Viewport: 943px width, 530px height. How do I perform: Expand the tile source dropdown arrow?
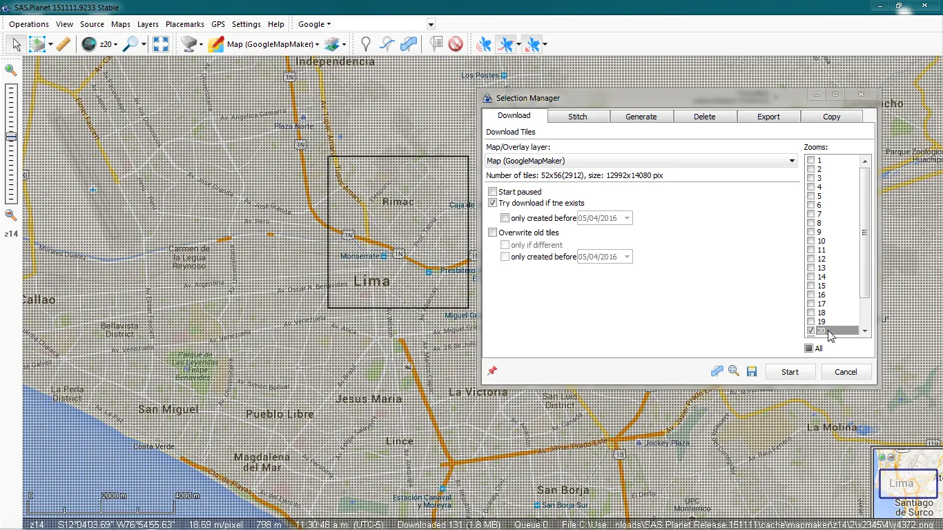(x=201, y=44)
